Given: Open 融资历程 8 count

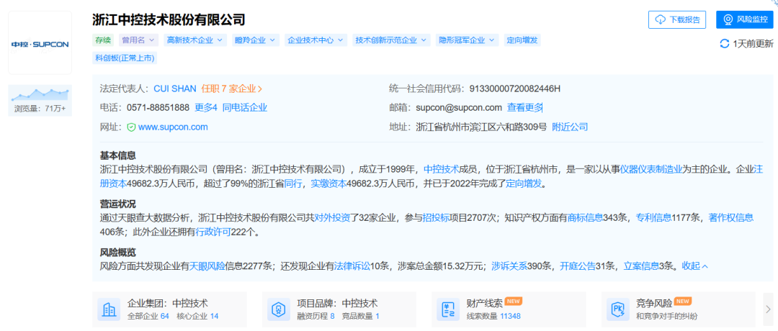Looking at the screenshot, I should pos(316,316).
